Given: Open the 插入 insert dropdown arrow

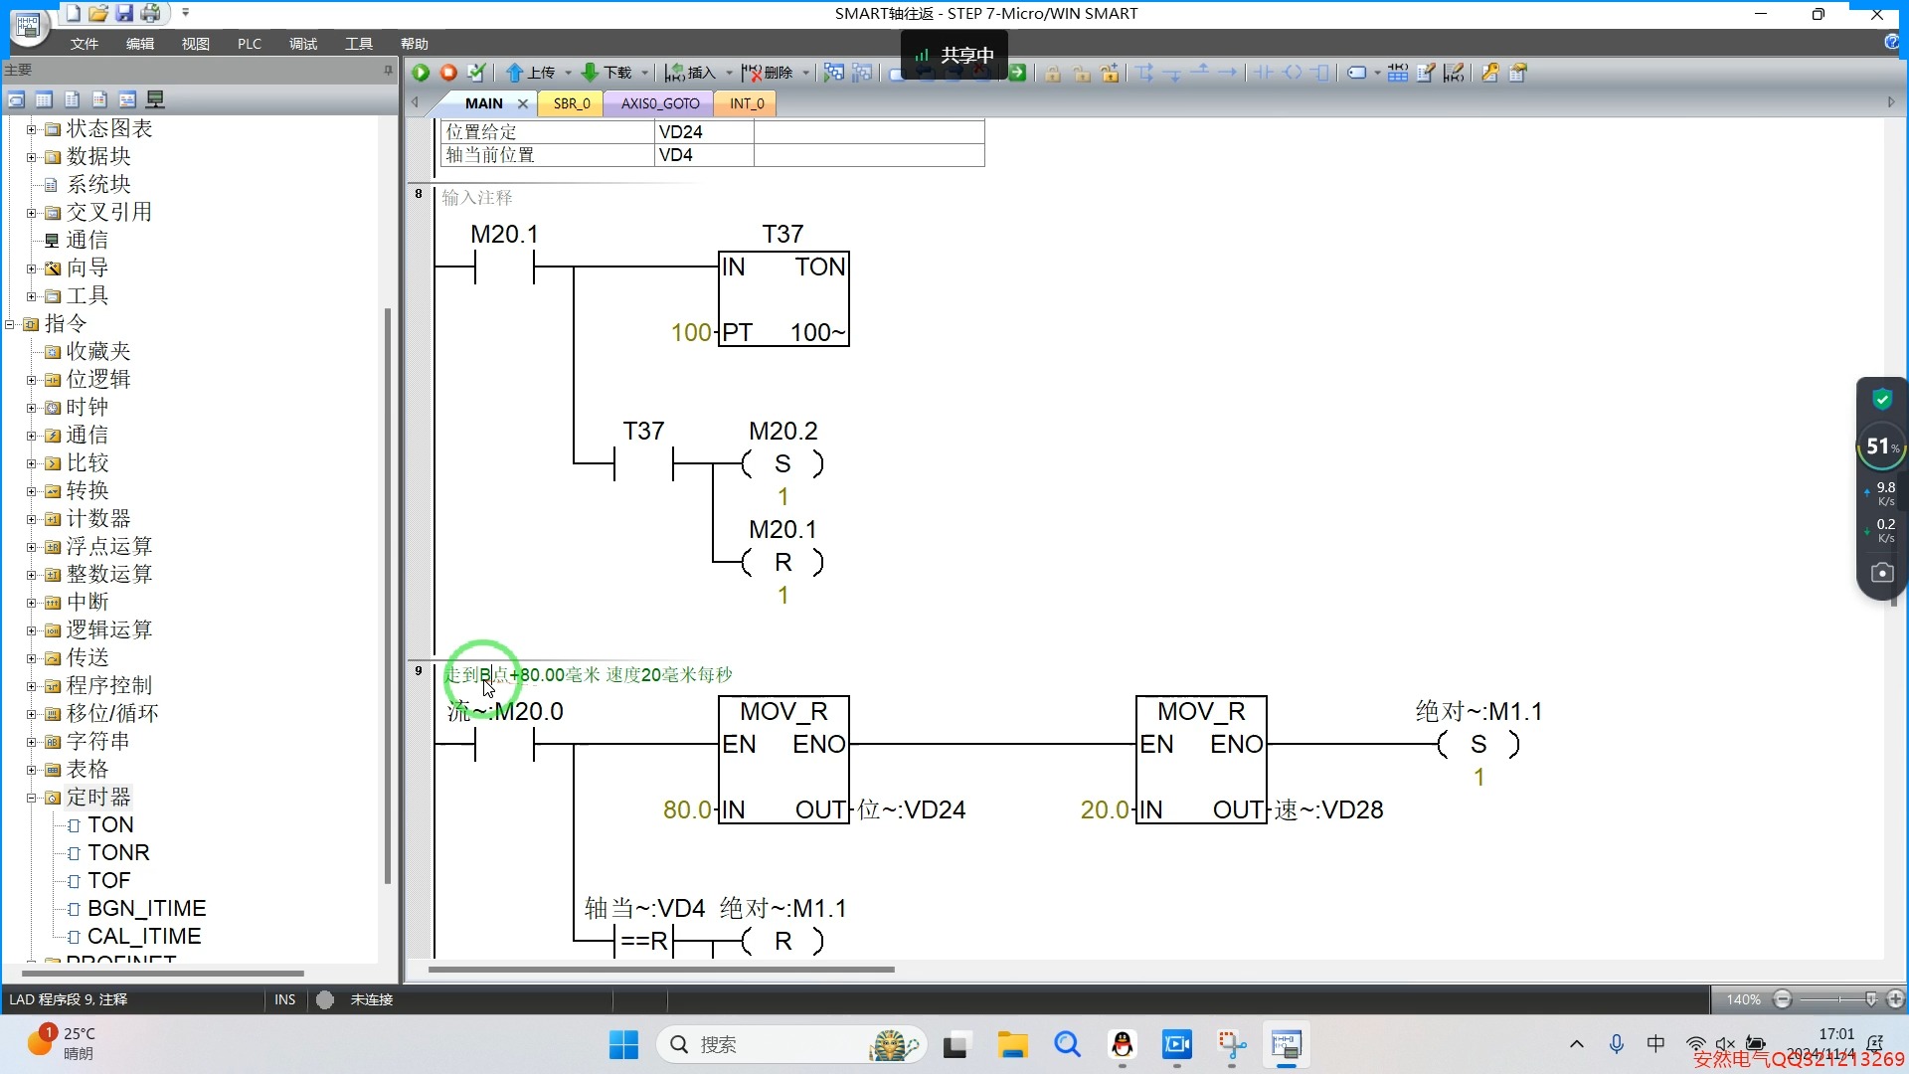Looking at the screenshot, I should (729, 73).
